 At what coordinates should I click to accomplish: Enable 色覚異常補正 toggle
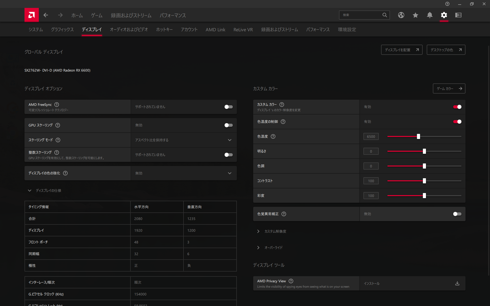pyautogui.click(x=457, y=214)
